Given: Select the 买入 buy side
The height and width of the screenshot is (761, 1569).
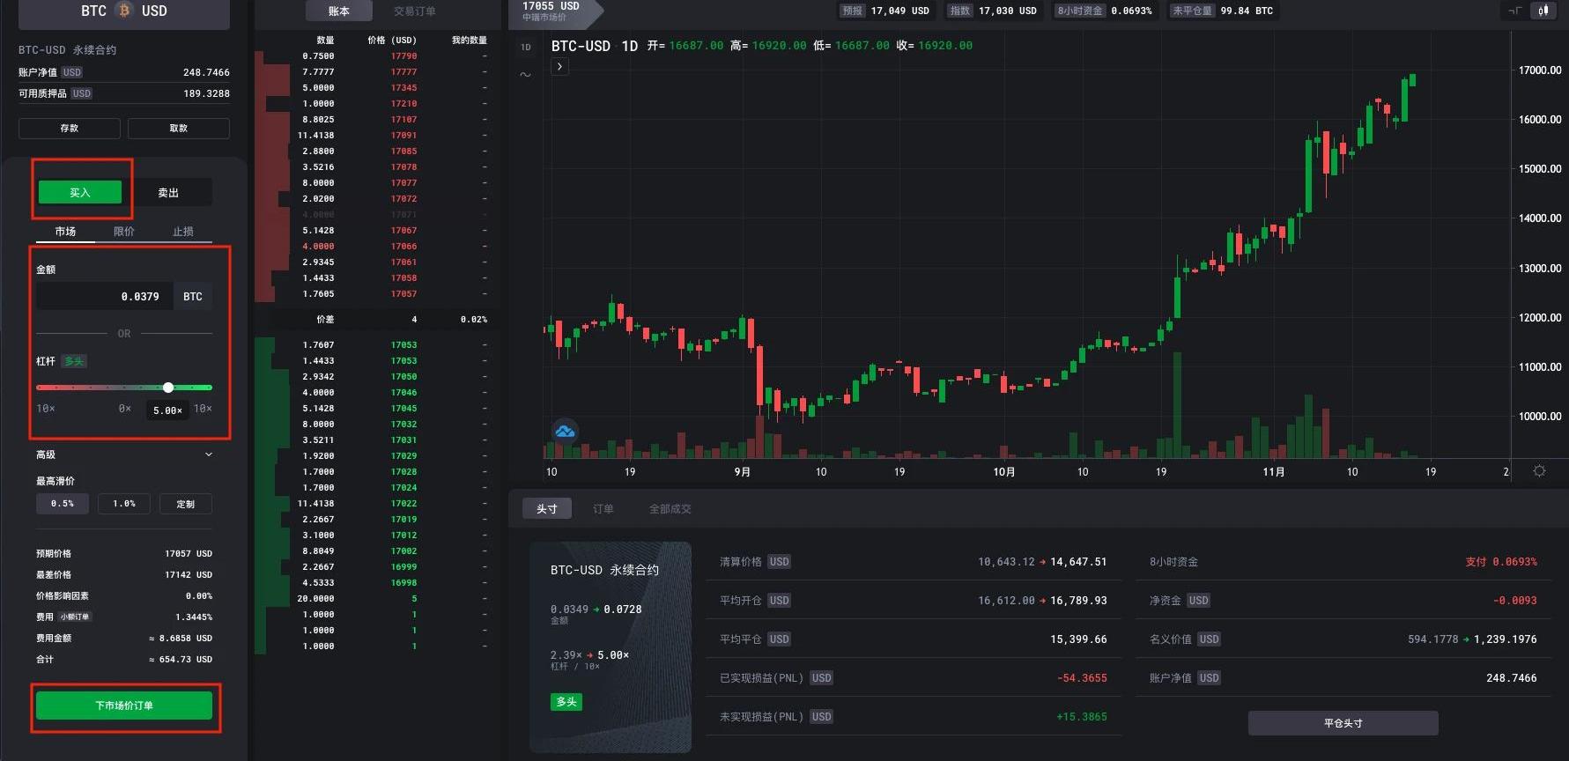Looking at the screenshot, I should pyautogui.click(x=80, y=192).
